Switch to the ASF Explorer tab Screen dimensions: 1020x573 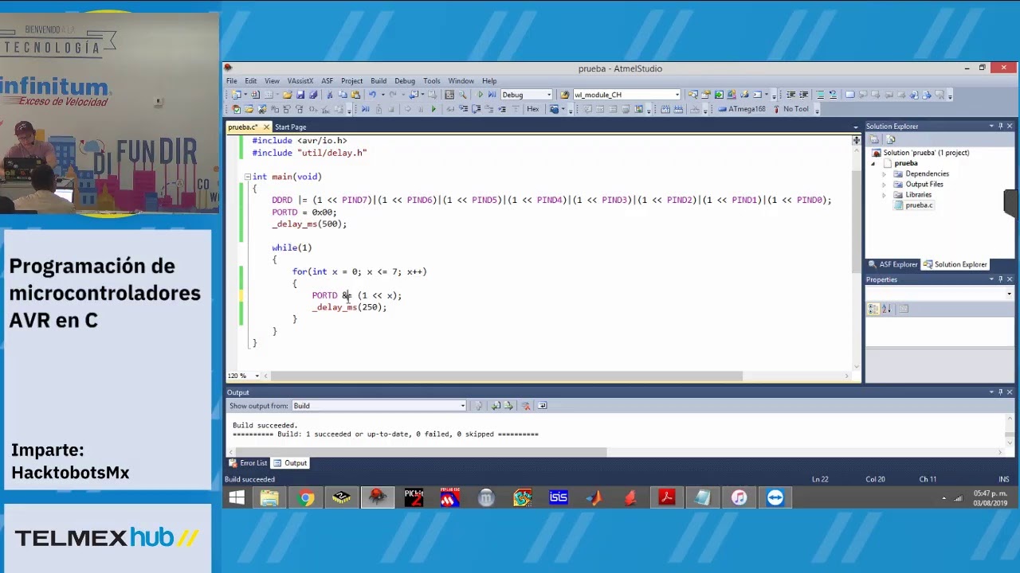pyautogui.click(x=892, y=264)
